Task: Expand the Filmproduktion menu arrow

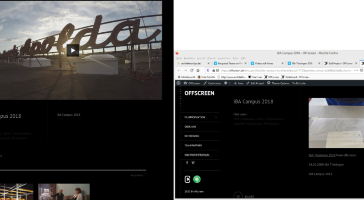Action: pos(216,117)
